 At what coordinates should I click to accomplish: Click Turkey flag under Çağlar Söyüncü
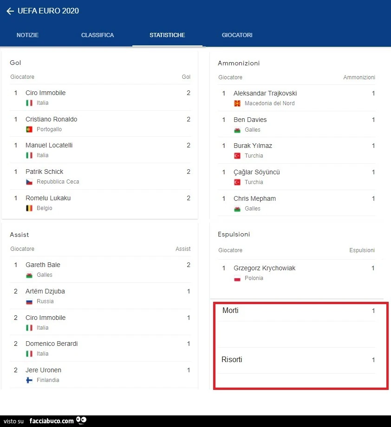pyautogui.click(x=237, y=182)
